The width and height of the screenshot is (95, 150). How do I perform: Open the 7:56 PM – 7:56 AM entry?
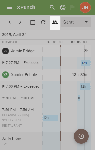[18, 110]
